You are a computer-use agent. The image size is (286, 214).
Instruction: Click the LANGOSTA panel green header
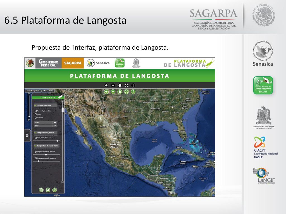(48, 98)
